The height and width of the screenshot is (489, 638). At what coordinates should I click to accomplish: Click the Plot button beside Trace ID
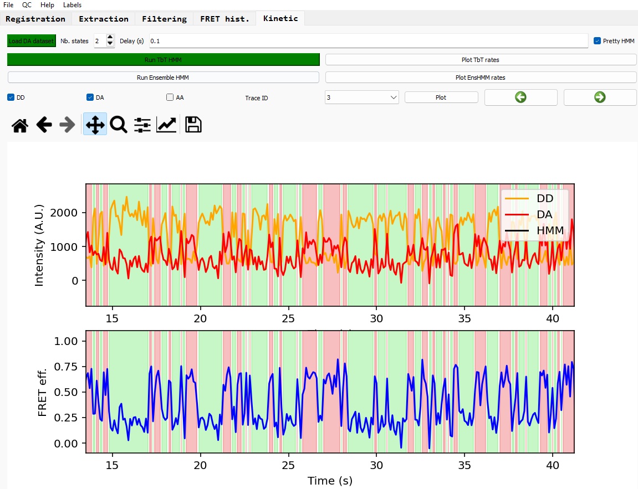pos(441,97)
